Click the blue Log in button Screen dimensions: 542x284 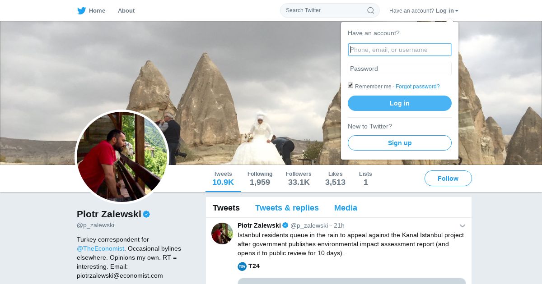pyautogui.click(x=400, y=103)
